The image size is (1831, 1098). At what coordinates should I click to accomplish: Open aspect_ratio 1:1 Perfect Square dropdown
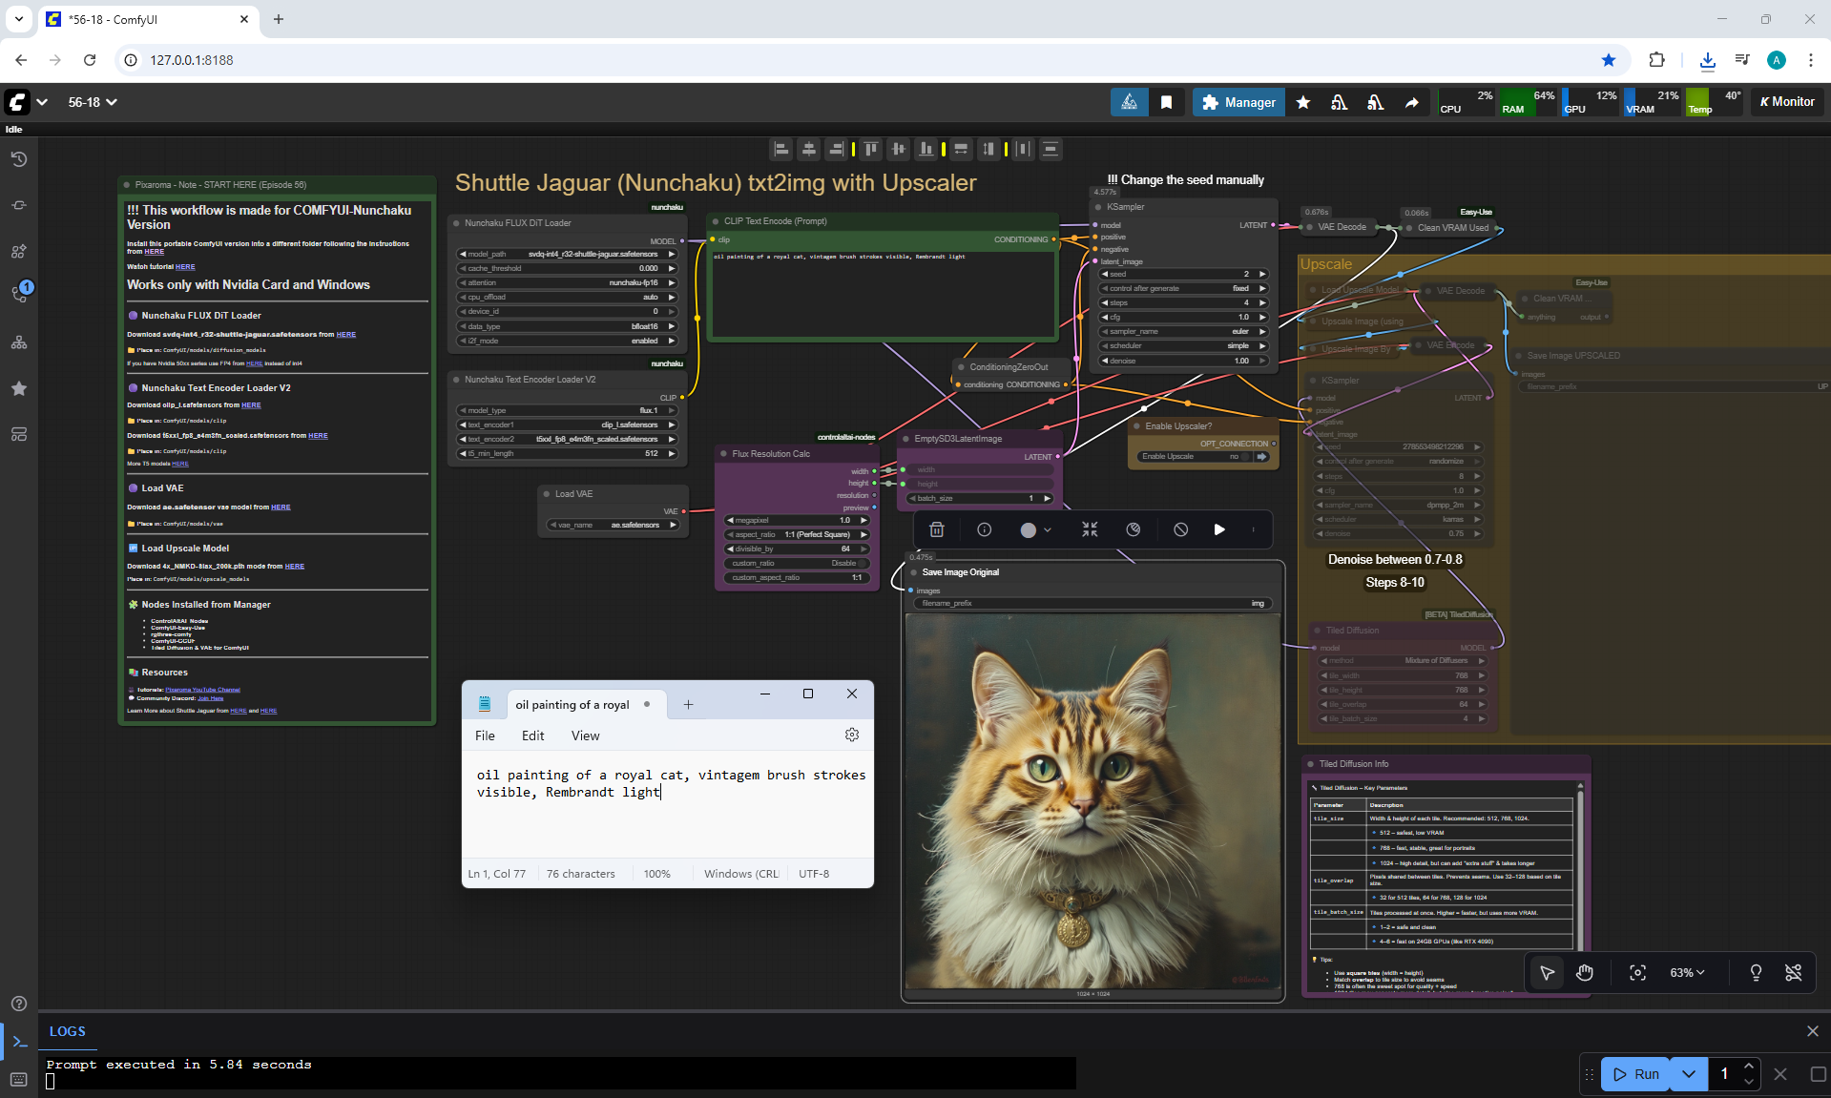click(x=797, y=535)
